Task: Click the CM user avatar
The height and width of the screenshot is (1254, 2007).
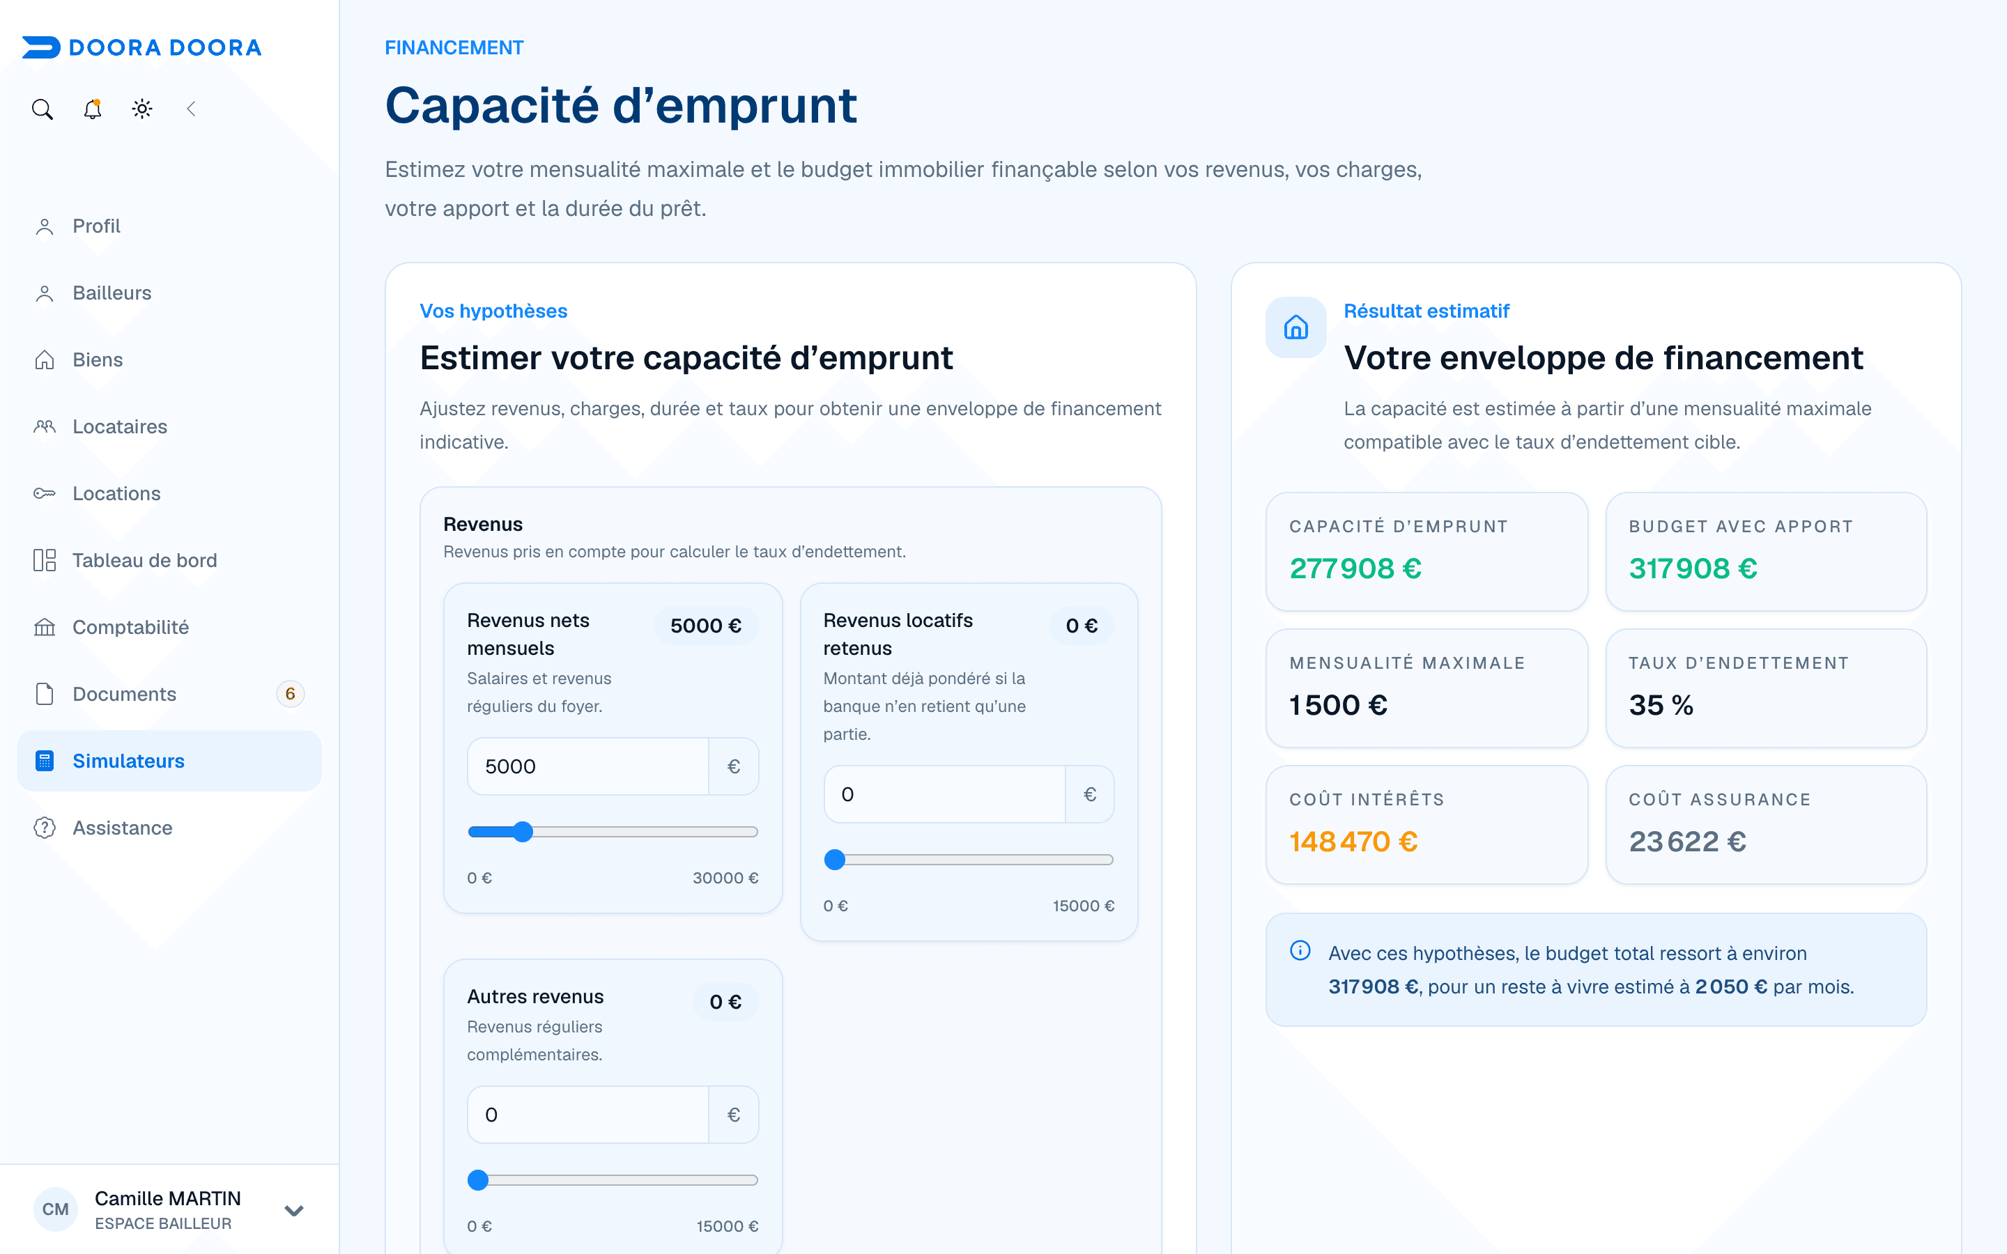Action: 56,1209
